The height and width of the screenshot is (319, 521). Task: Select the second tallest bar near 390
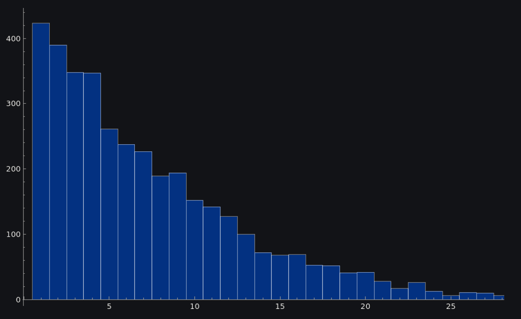(58, 172)
